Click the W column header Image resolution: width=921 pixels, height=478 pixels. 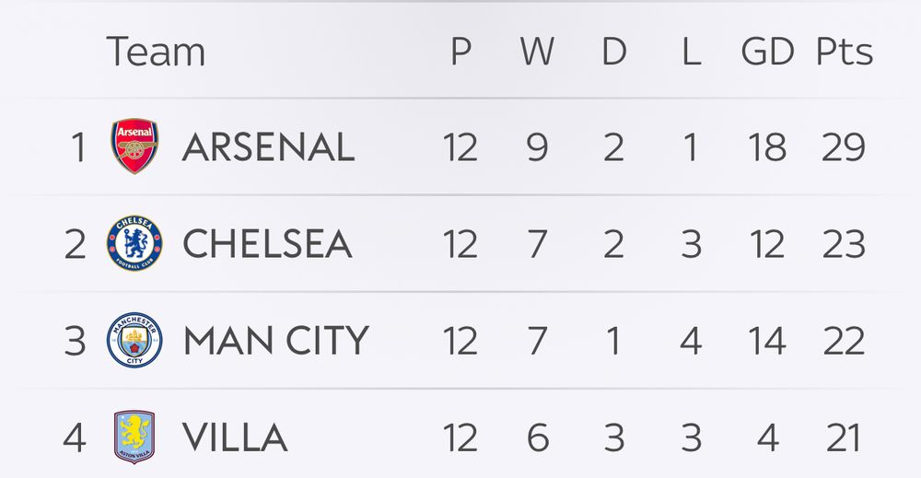[537, 52]
